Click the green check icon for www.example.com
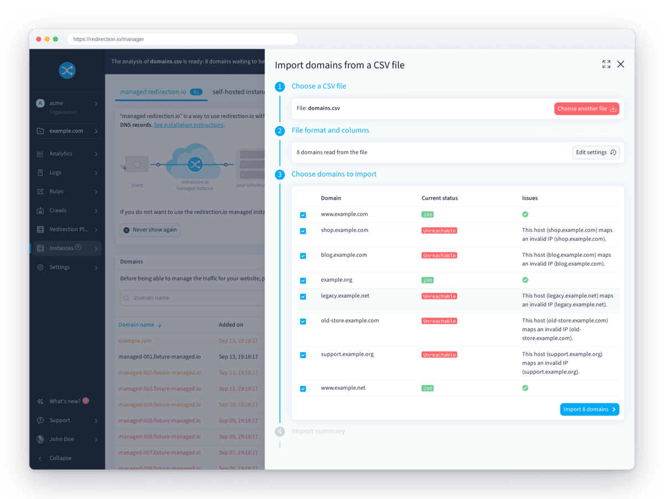The image size is (664, 499). point(525,214)
